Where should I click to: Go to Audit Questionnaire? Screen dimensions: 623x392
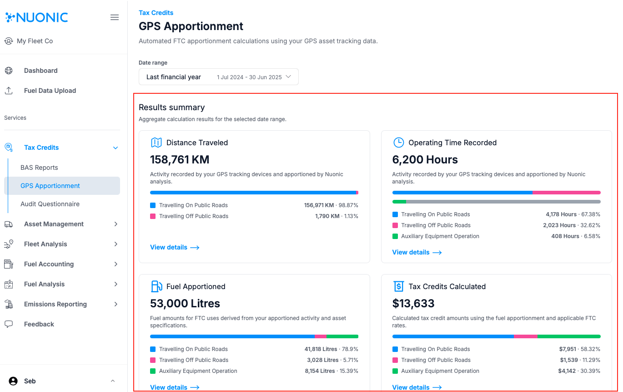(50, 204)
